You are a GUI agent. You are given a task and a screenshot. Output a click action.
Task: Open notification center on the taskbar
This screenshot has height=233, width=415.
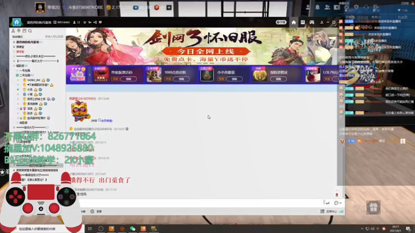coord(408,228)
